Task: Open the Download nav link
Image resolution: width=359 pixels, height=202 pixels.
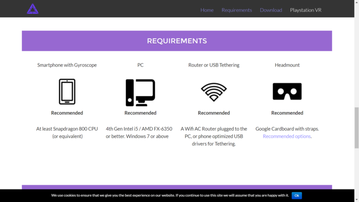Action: (x=271, y=10)
